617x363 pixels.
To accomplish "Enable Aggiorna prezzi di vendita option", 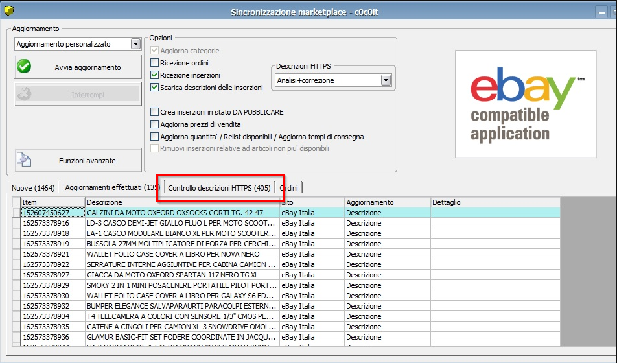I will tap(155, 124).
